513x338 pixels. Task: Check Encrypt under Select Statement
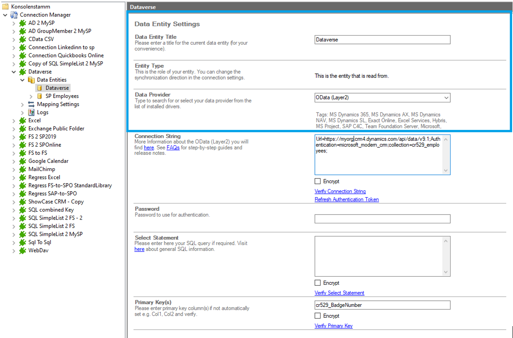[318, 283]
